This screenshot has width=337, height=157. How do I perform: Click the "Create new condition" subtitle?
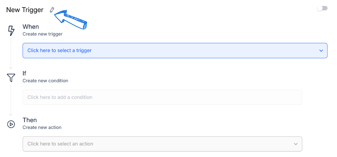(x=45, y=81)
